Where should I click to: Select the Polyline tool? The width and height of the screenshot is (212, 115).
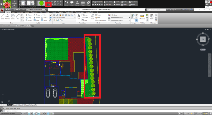click(x=7, y=17)
